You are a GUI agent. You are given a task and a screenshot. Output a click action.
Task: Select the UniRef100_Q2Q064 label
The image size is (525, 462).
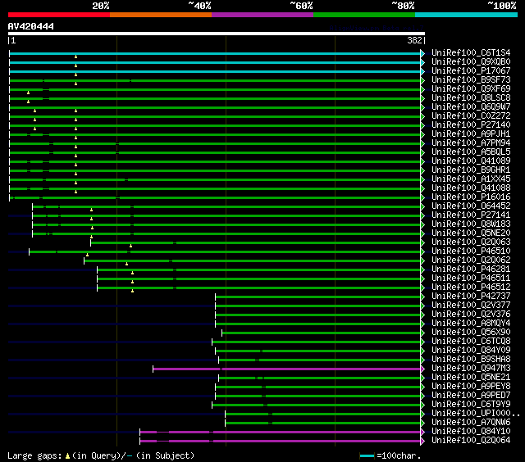coord(471,441)
